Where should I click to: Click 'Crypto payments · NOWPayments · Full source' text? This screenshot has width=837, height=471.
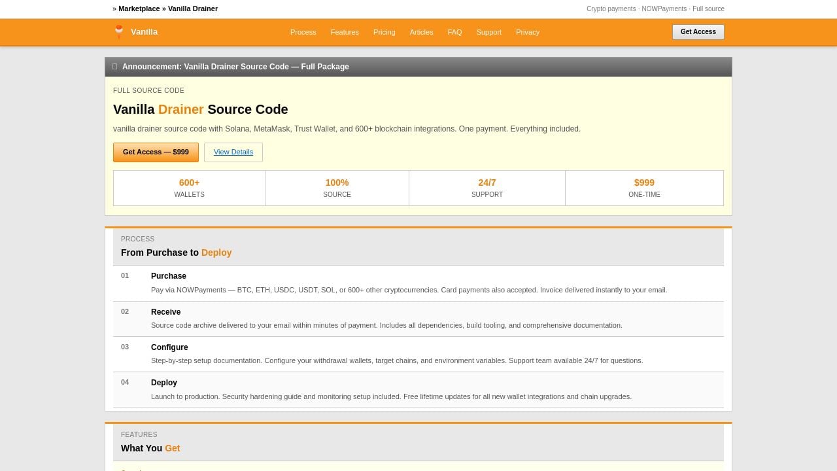tap(655, 9)
